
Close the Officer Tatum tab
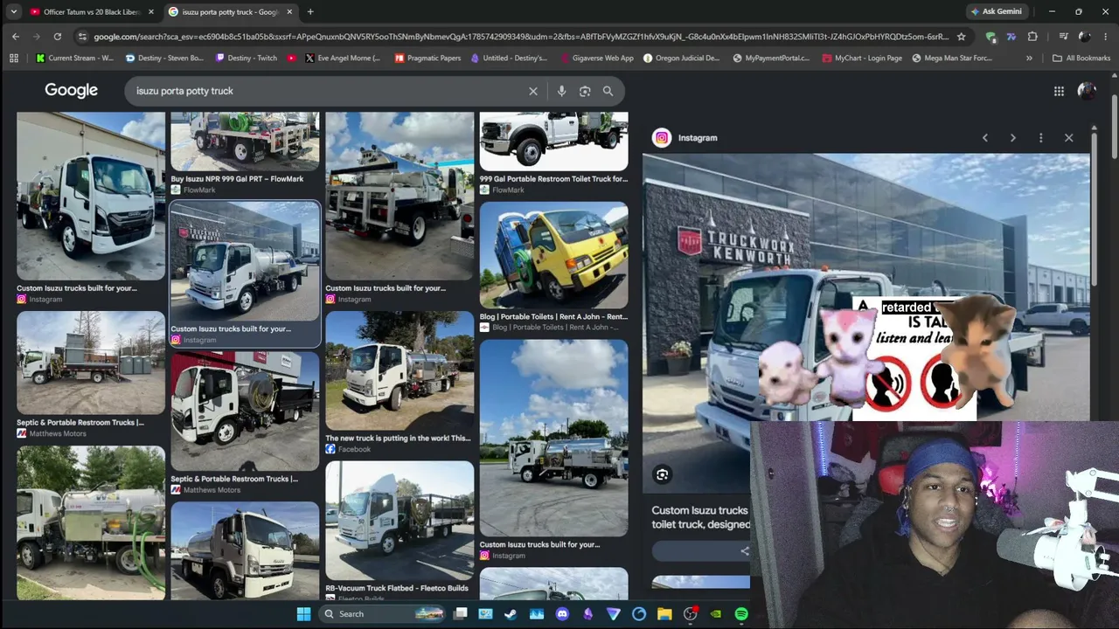click(x=151, y=11)
